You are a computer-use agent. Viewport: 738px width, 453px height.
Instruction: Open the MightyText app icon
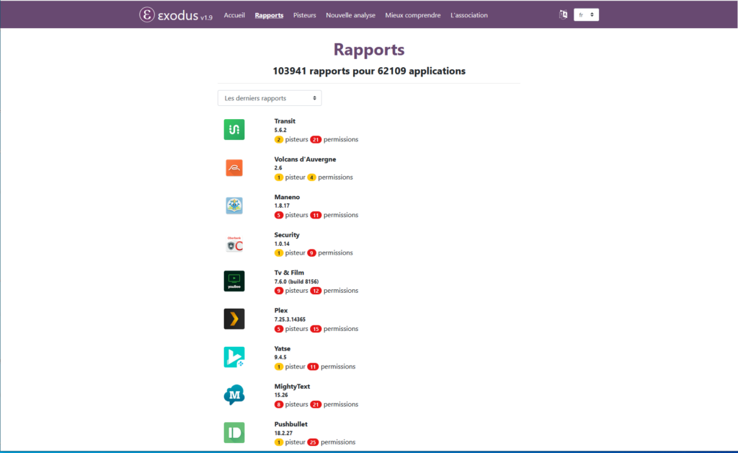tap(234, 395)
